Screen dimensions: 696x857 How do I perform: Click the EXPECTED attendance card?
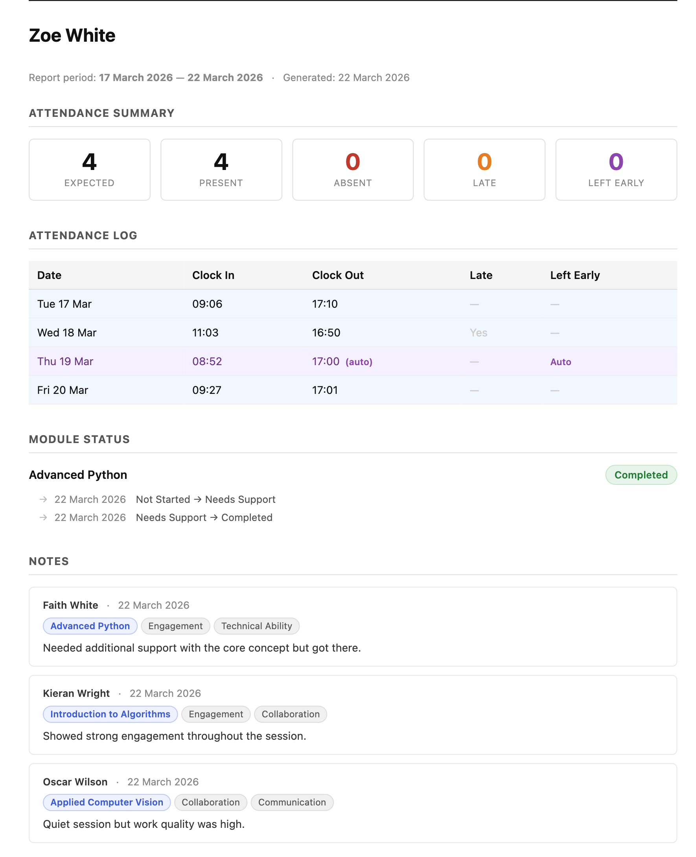click(89, 169)
